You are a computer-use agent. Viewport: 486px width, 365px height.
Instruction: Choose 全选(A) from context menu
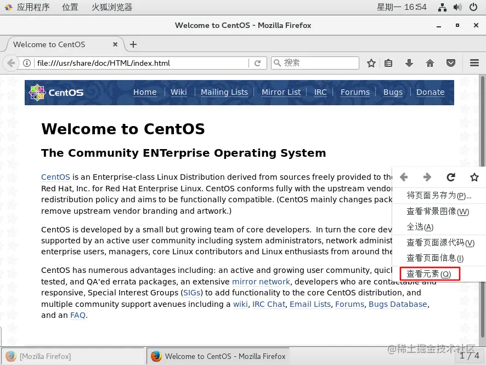point(439,227)
